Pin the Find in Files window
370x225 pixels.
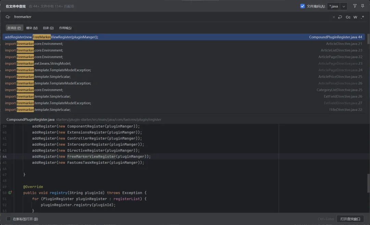362,6
